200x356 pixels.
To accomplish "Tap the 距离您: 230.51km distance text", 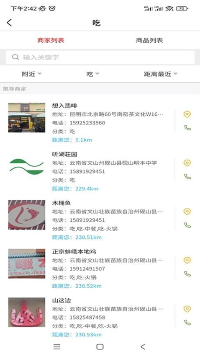I will coord(77,237).
